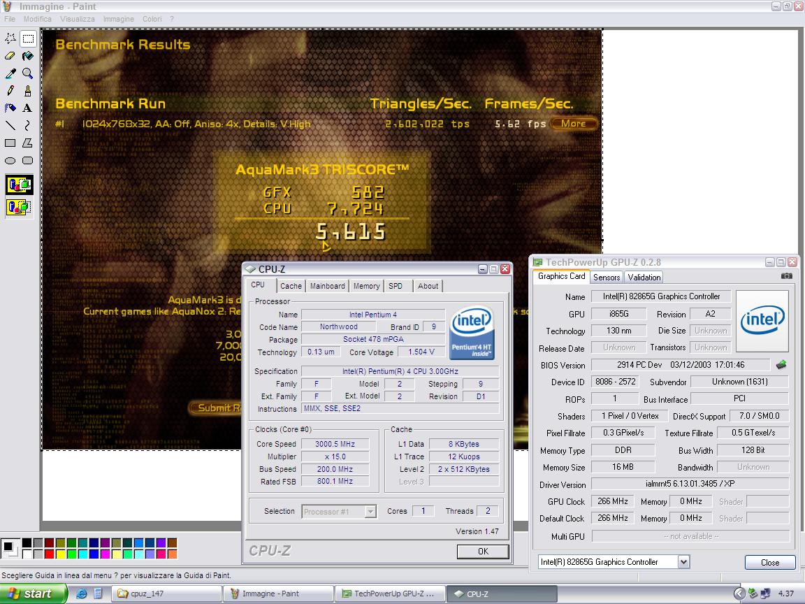Pick the magenta color swatch

[x=106, y=554]
